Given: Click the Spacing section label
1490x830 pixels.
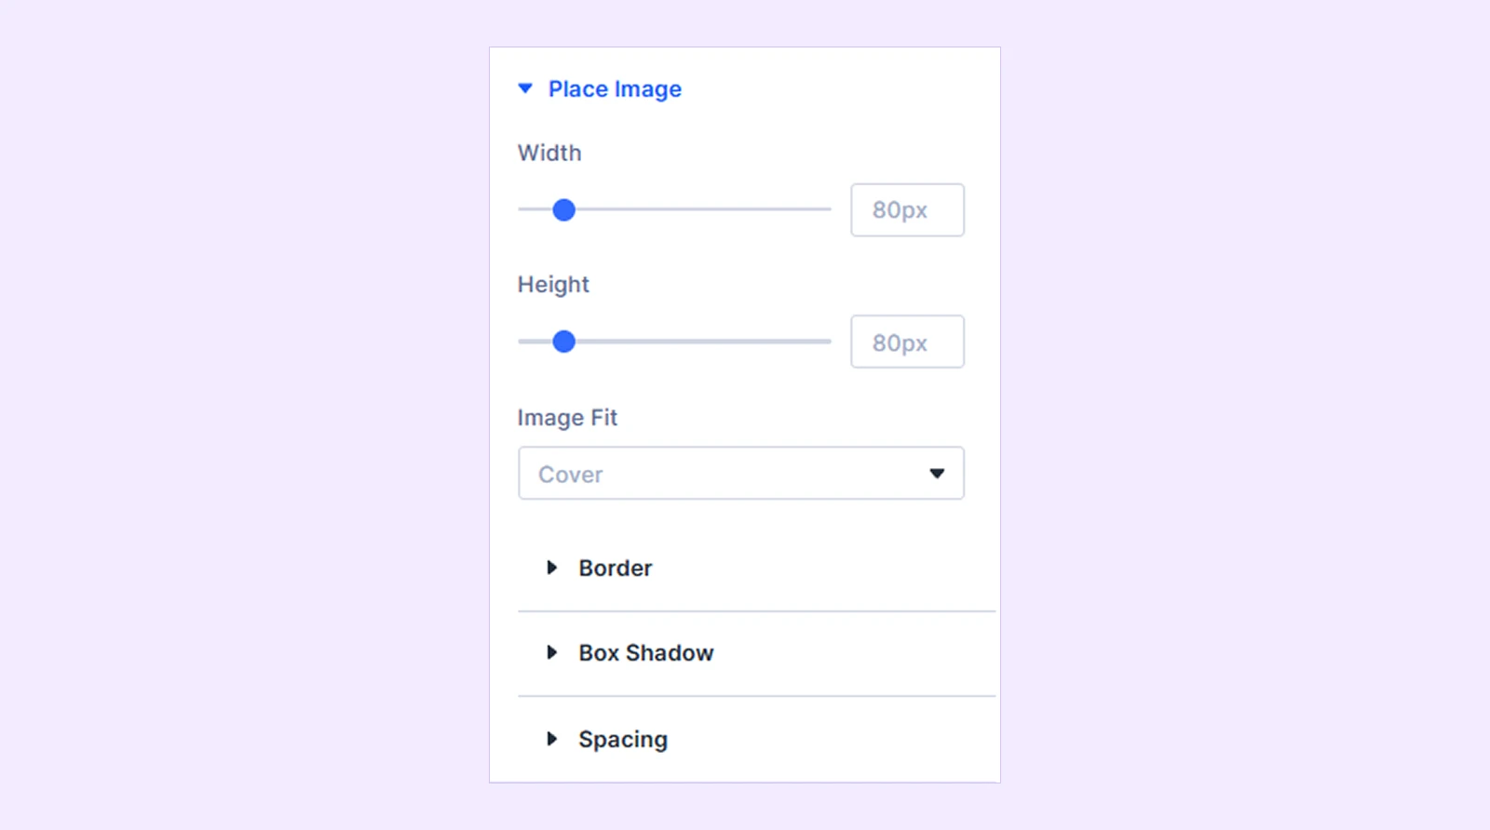Looking at the screenshot, I should pyautogui.click(x=623, y=740).
